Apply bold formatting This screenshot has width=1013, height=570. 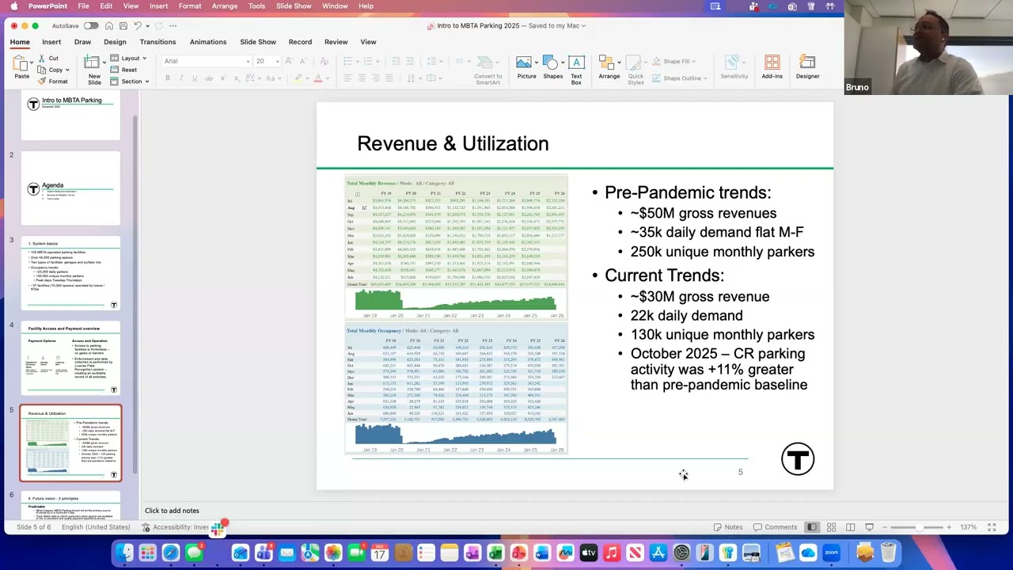point(168,78)
